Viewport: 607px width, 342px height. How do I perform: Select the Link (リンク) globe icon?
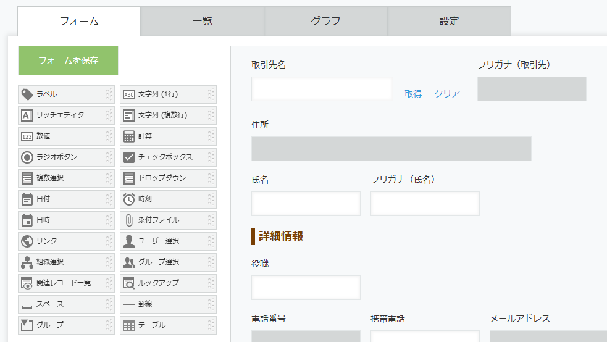tap(27, 241)
